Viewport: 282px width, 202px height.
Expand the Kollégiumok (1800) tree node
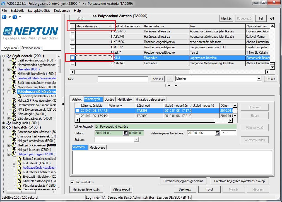tap(3, 123)
